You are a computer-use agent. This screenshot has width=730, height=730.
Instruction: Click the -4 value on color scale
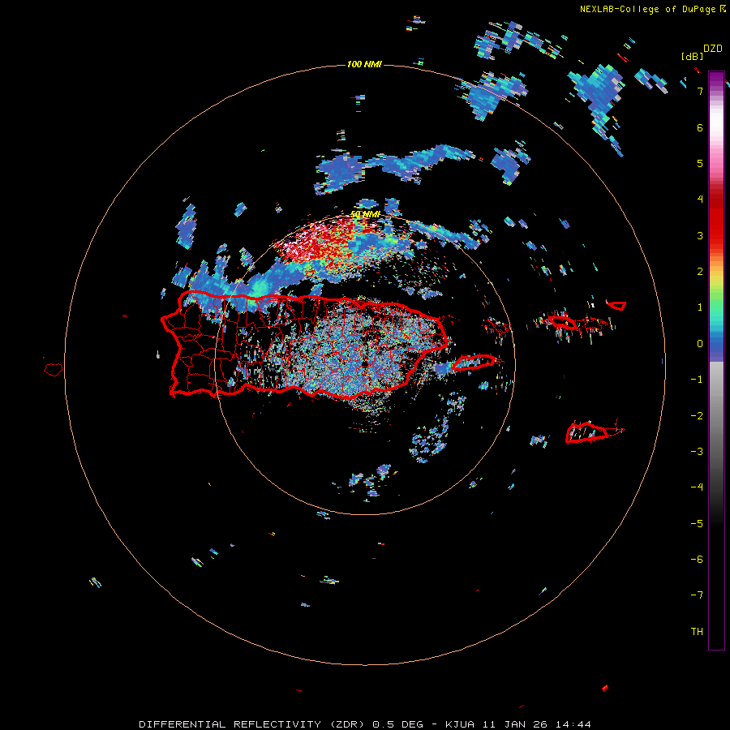point(697,487)
